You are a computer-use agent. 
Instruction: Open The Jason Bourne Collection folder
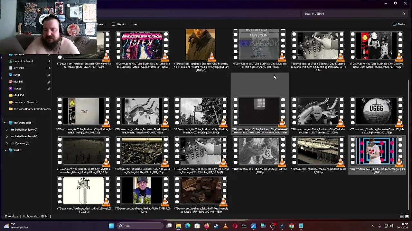coord(30,109)
